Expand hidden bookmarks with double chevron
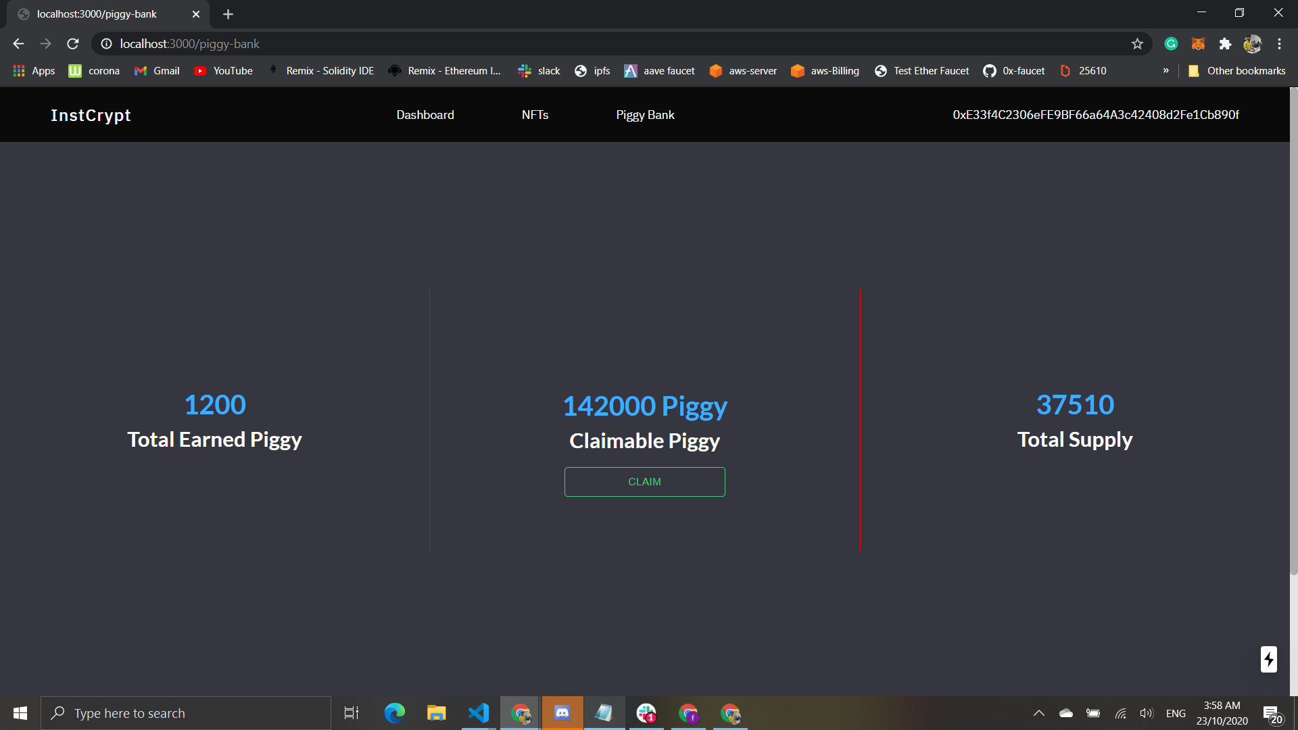The width and height of the screenshot is (1298, 730). [1166, 71]
